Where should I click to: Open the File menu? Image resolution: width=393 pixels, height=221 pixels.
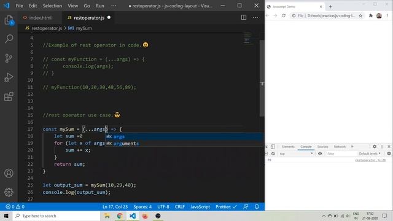coord(19,6)
